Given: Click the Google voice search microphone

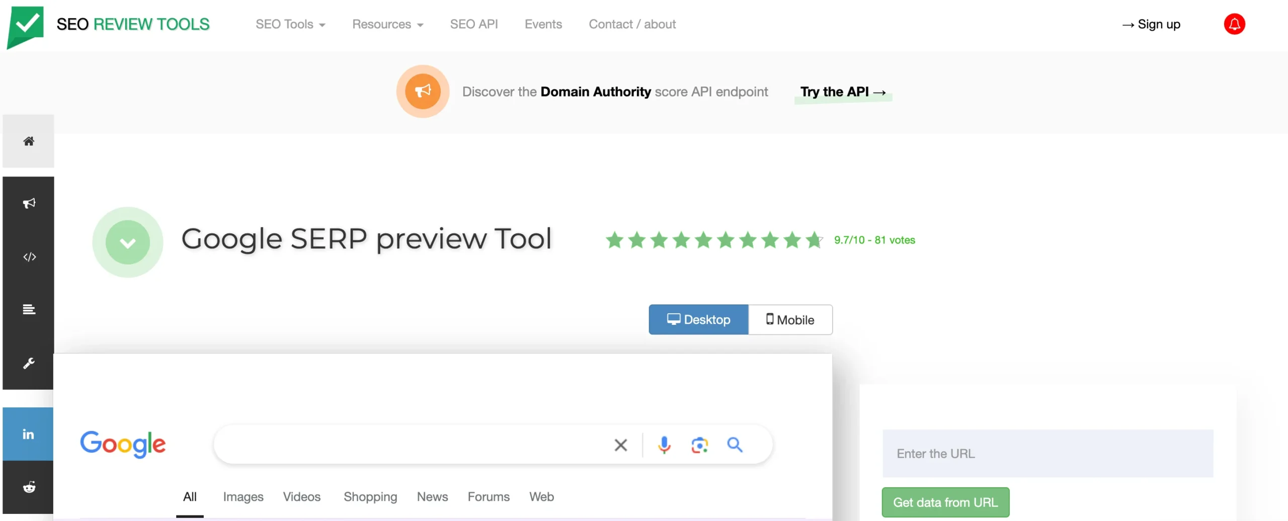Looking at the screenshot, I should [664, 445].
